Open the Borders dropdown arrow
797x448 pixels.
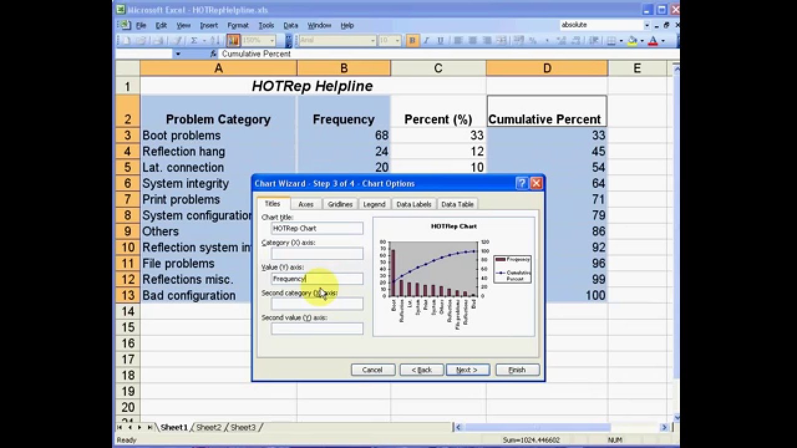(x=621, y=40)
